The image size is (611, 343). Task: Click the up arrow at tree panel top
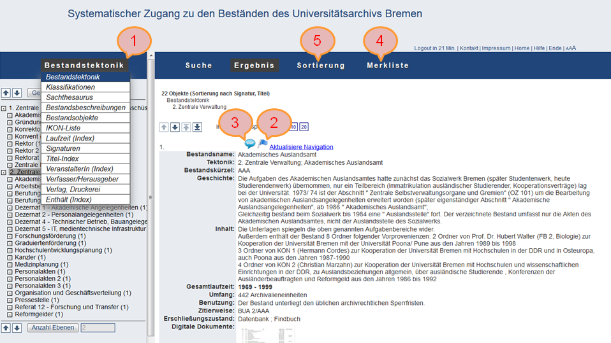pos(6,93)
